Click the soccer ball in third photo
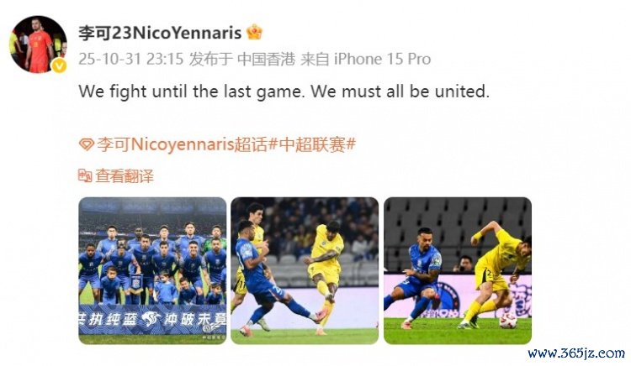 coord(508,321)
